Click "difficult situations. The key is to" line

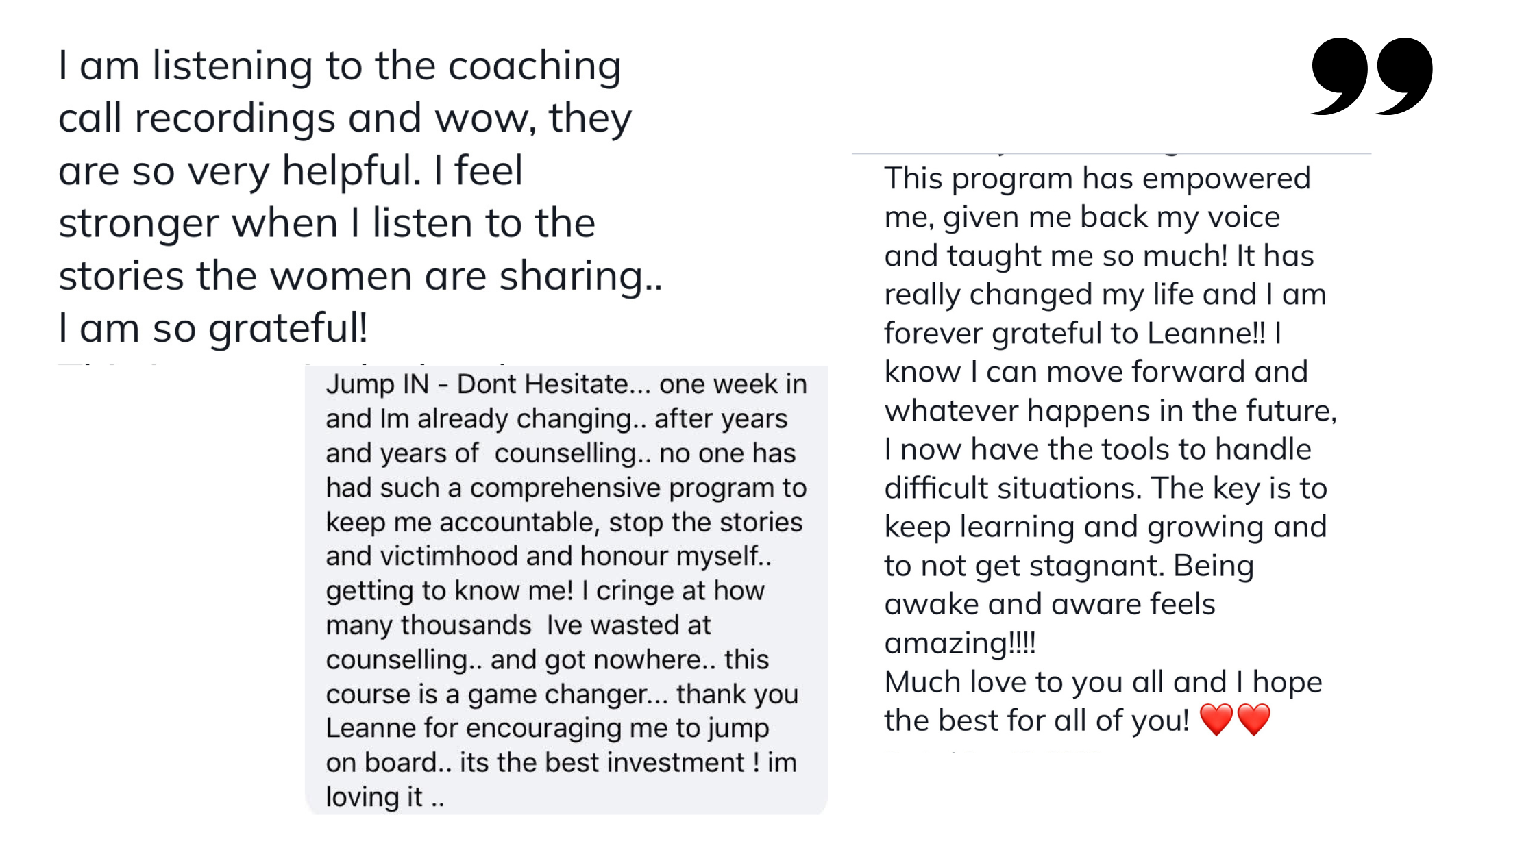1105,488
